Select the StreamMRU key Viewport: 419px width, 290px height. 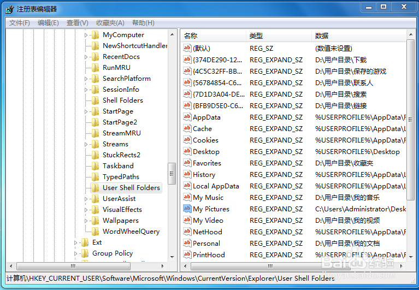pos(122,133)
